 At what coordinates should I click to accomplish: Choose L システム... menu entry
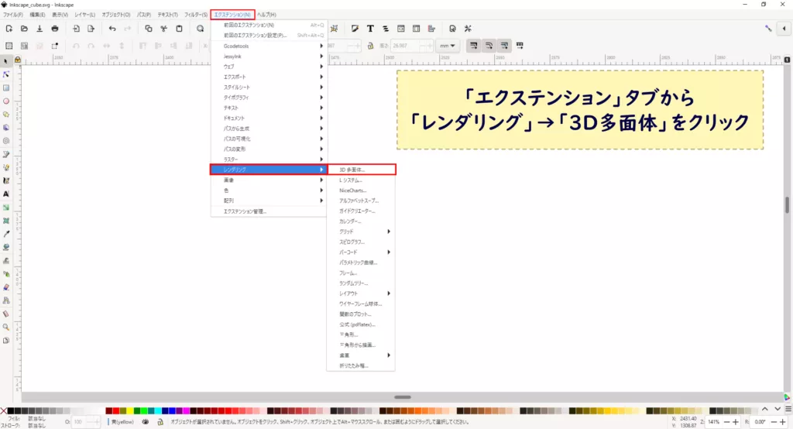click(361, 180)
